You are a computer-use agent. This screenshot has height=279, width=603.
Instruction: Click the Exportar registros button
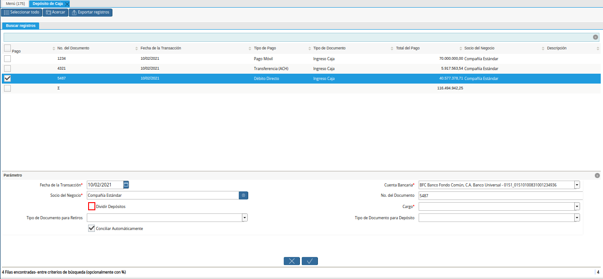(90, 12)
